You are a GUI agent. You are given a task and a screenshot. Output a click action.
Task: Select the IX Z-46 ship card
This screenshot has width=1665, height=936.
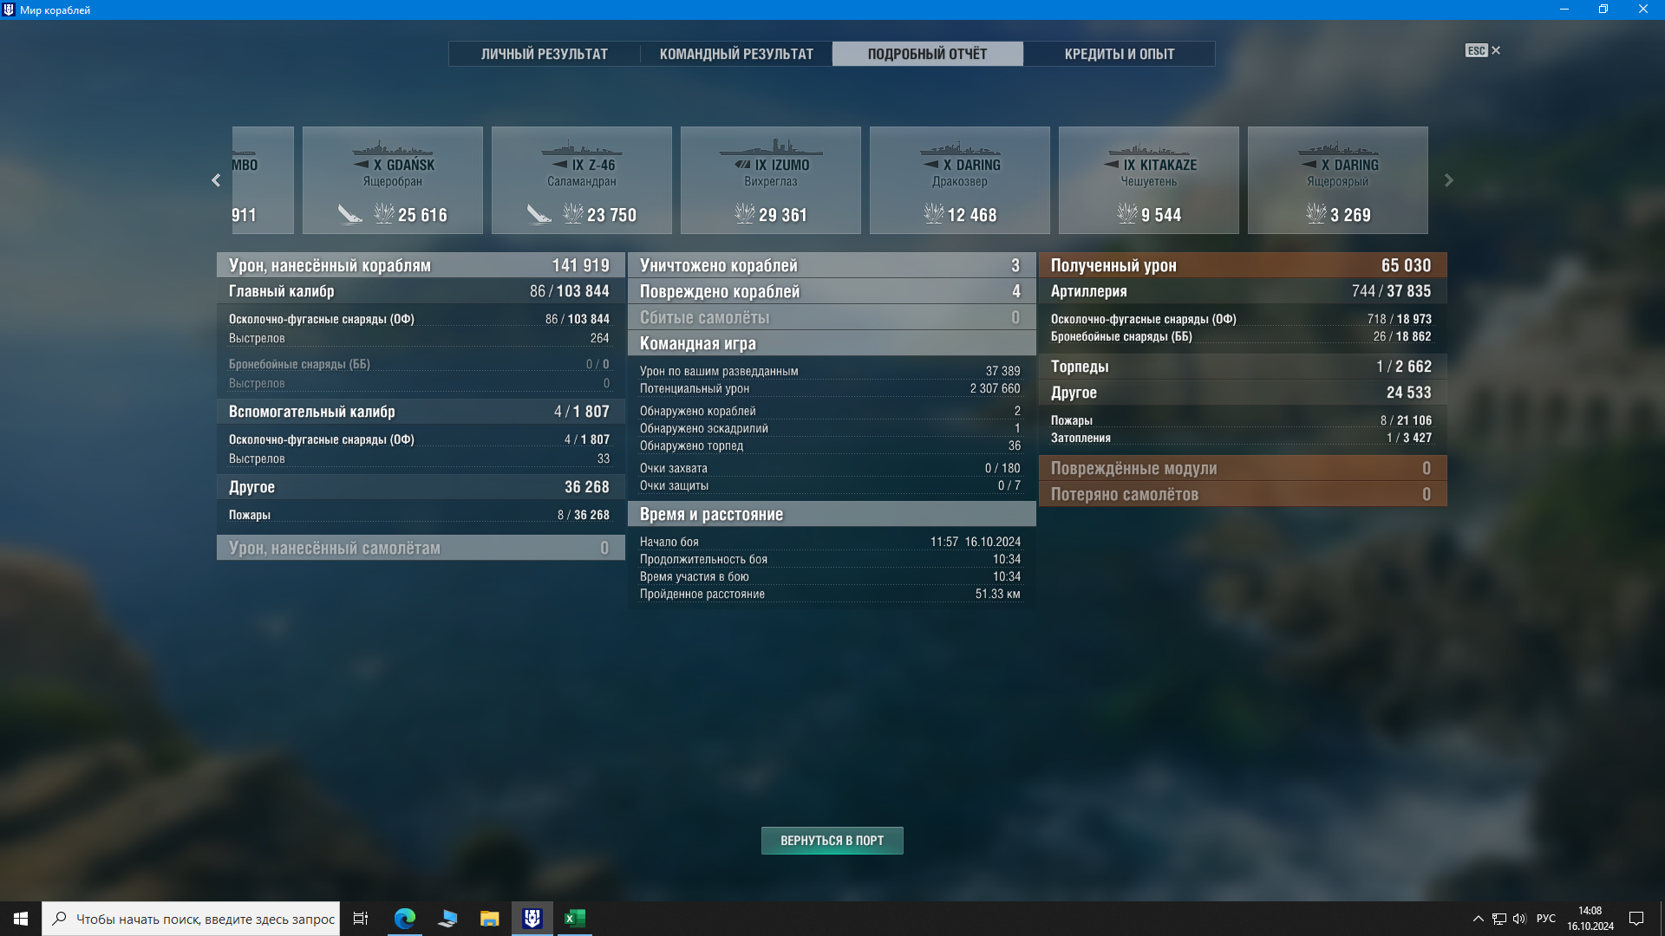point(581,179)
